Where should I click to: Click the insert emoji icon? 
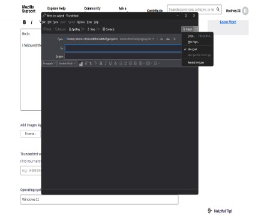pyautogui.click(x=156, y=63)
